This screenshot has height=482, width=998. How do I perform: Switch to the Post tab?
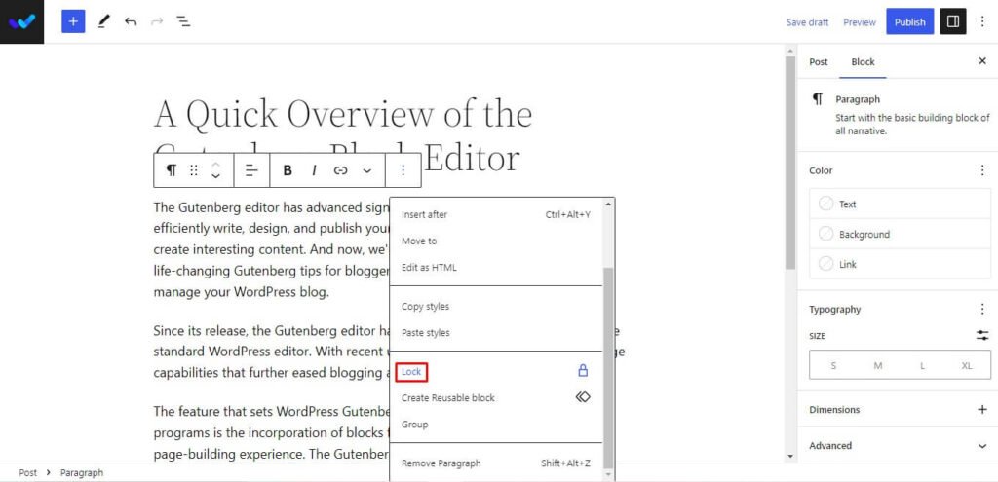pyautogui.click(x=819, y=61)
